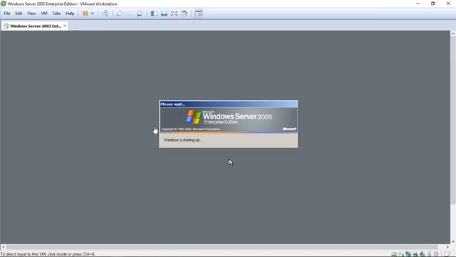This screenshot has width=456, height=257.
Task: Click the 'To direct input to this VM' status text
Action: (x=48, y=254)
